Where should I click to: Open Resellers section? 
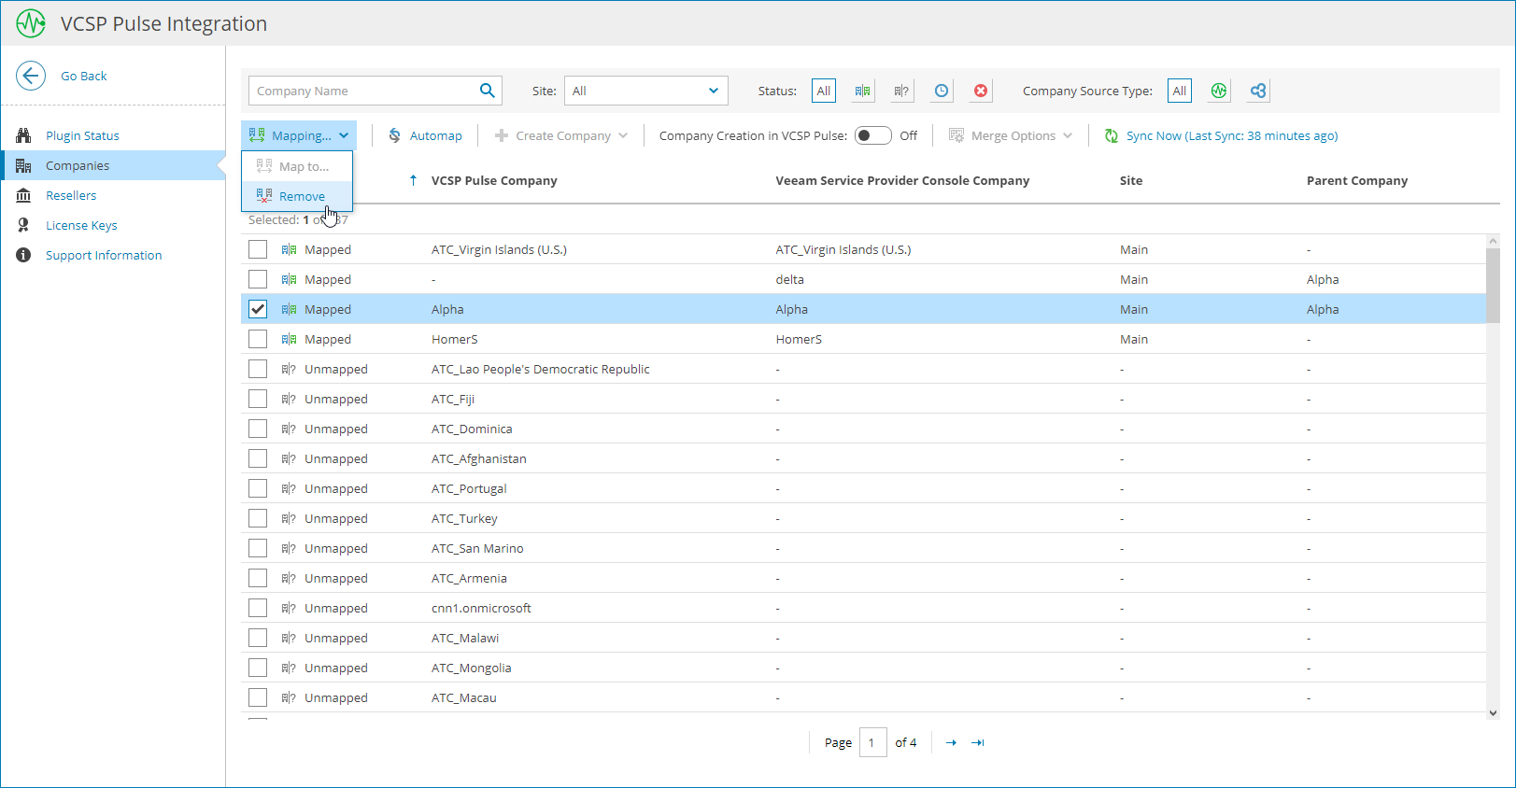coord(71,195)
